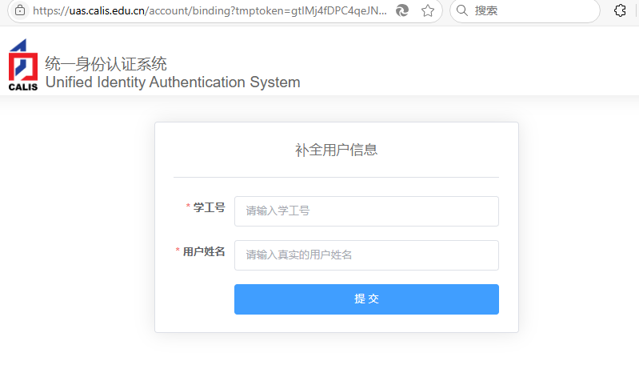Screen dimensions: 639x373
Task: Click the search magnifier icon
Action: pos(462,10)
